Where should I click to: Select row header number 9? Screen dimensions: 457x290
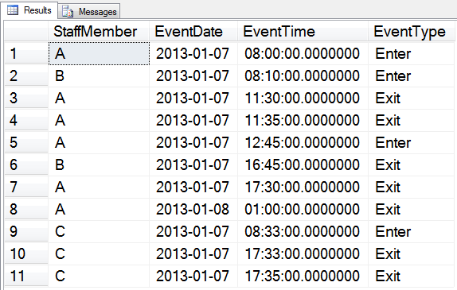click(x=26, y=231)
